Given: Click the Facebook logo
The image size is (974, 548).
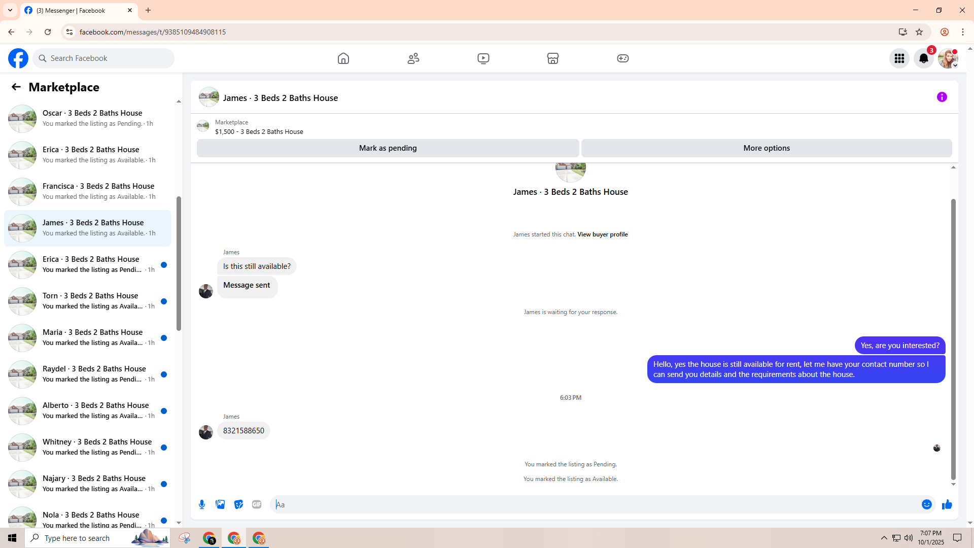Looking at the screenshot, I should click(18, 58).
